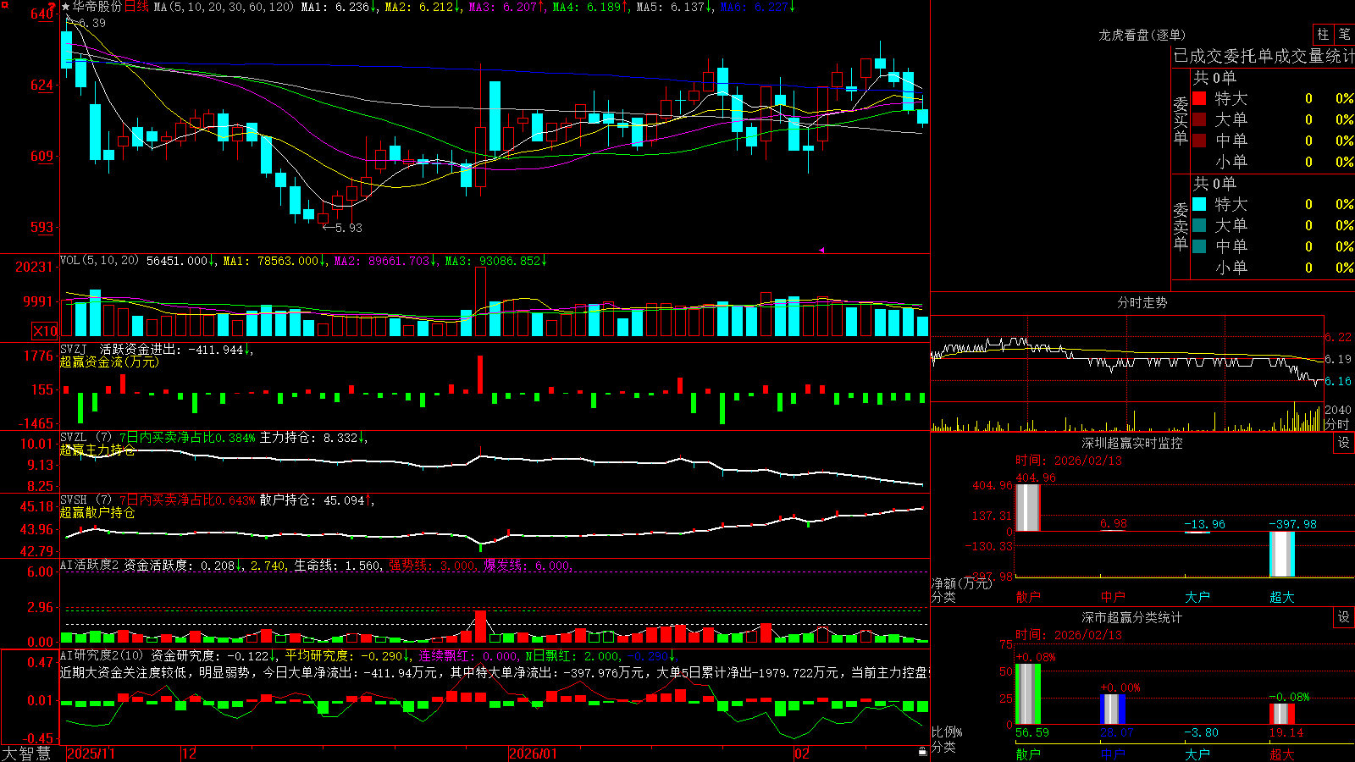Image resolution: width=1355 pixels, height=762 pixels.
Task: Click the 大智慧 logo at bottom-left
Action: click(26, 754)
